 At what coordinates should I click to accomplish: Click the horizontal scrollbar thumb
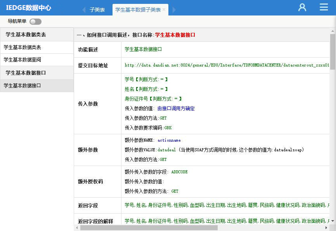pyautogui.click(x=149, y=228)
